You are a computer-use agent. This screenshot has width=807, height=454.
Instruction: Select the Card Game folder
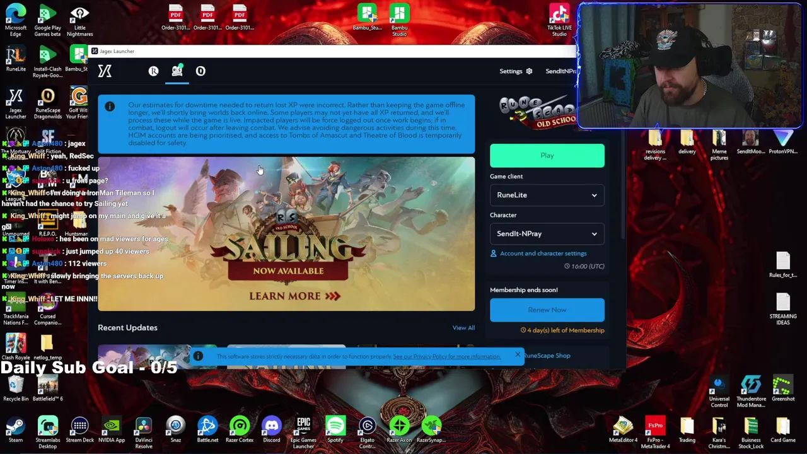click(x=783, y=430)
